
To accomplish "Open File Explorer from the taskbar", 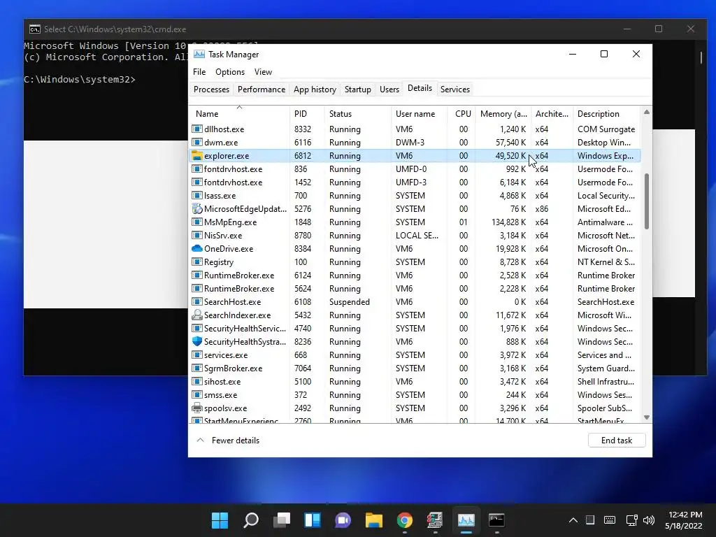I will [373, 520].
